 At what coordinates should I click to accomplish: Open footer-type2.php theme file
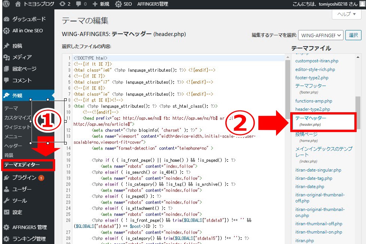point(312,78)
